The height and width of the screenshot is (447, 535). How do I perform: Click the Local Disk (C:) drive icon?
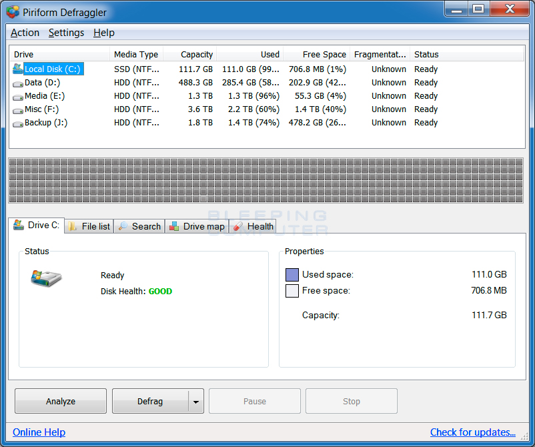click(18, 69)
